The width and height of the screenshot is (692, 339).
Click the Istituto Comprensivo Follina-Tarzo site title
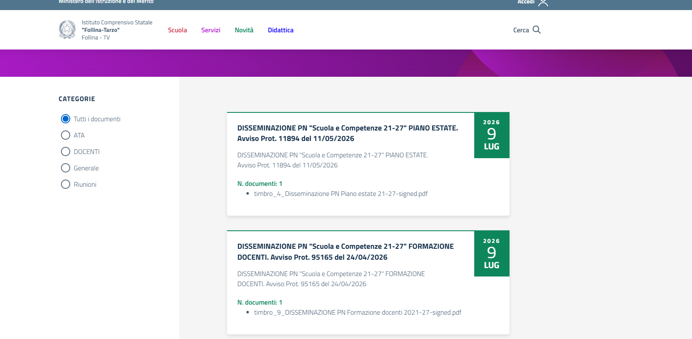pos(117,30)
